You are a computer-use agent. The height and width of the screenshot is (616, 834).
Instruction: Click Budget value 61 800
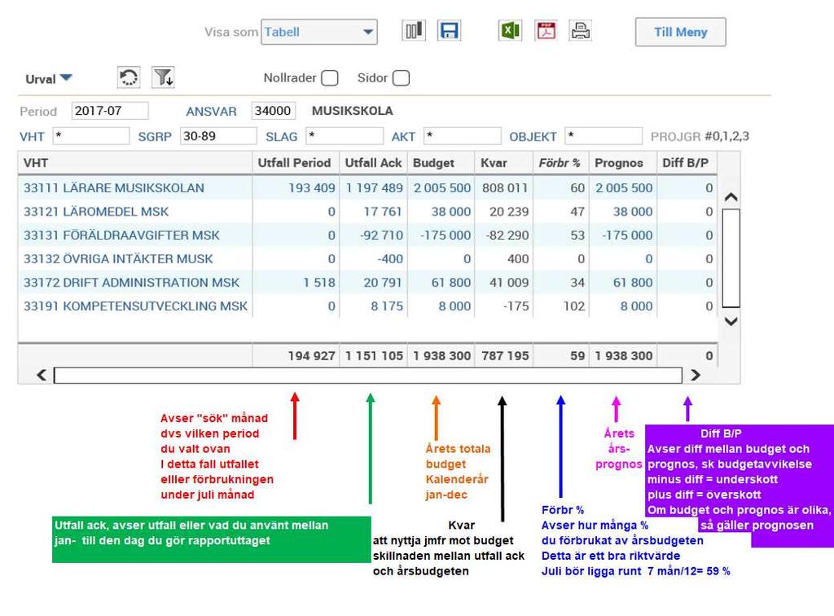[x=451, y=283]
